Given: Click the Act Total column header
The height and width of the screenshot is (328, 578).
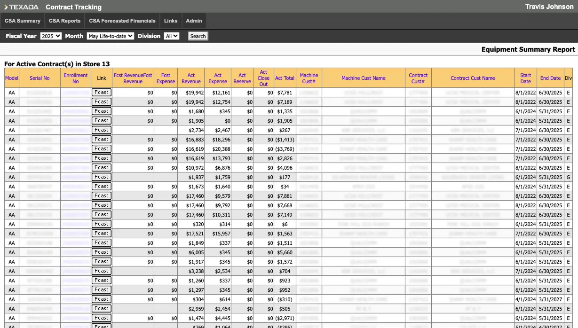Looking at the screenshot, I should [x=285, y=78].
